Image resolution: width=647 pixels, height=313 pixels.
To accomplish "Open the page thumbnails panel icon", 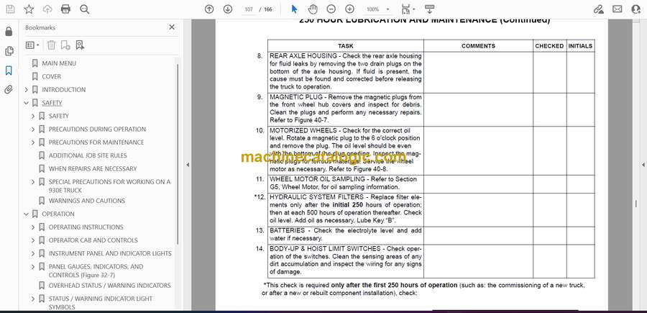I will tap(9, 51).
